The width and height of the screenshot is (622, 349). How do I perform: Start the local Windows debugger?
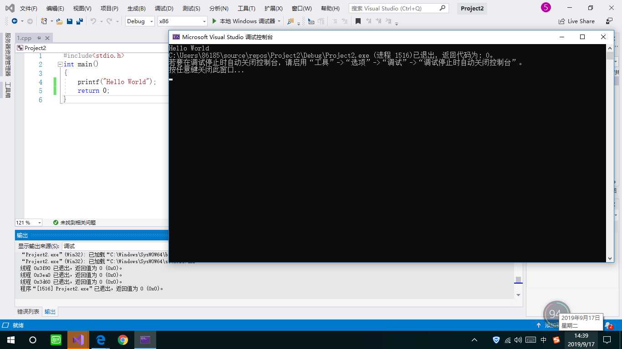[244, 21]
